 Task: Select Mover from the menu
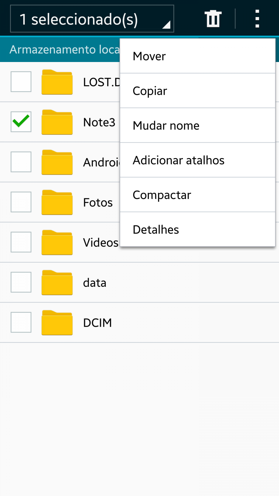197,56
